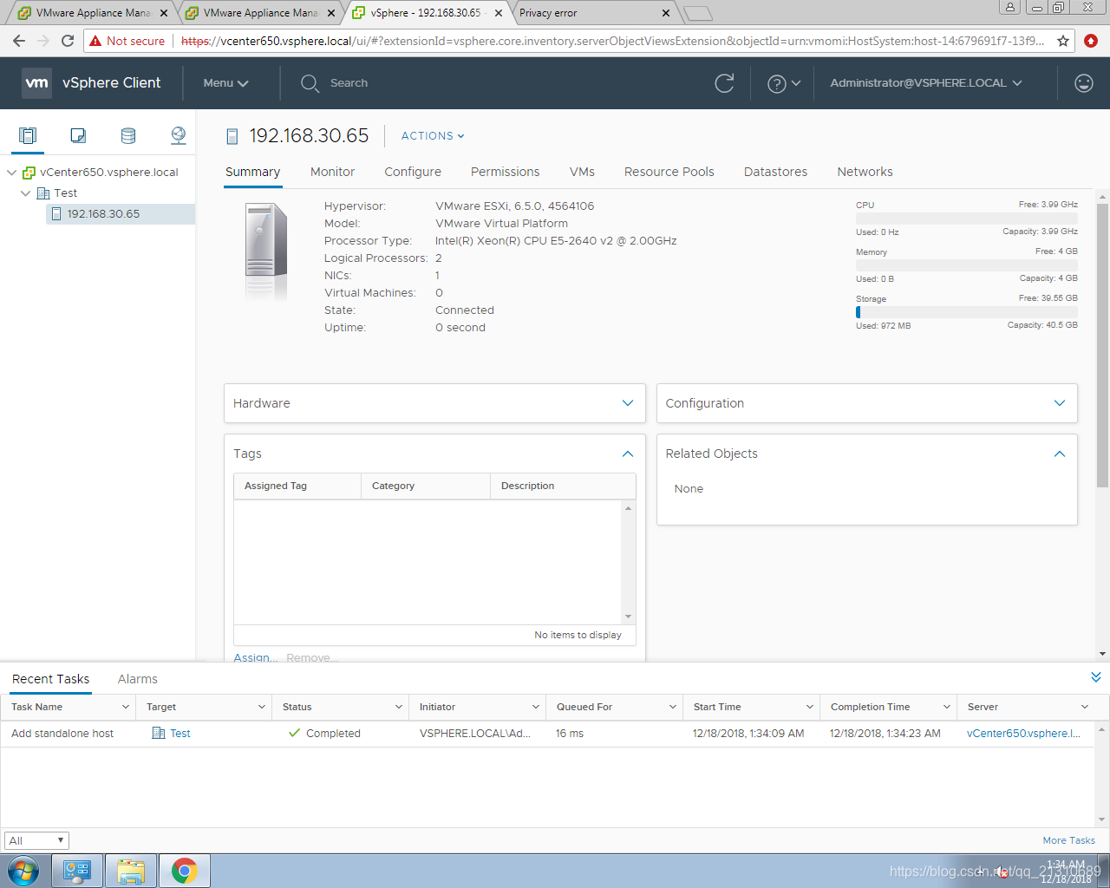Click the host icon beside 192.168.30.65 title
This screenshot has height=888, width=1110.
coord(232,136)
